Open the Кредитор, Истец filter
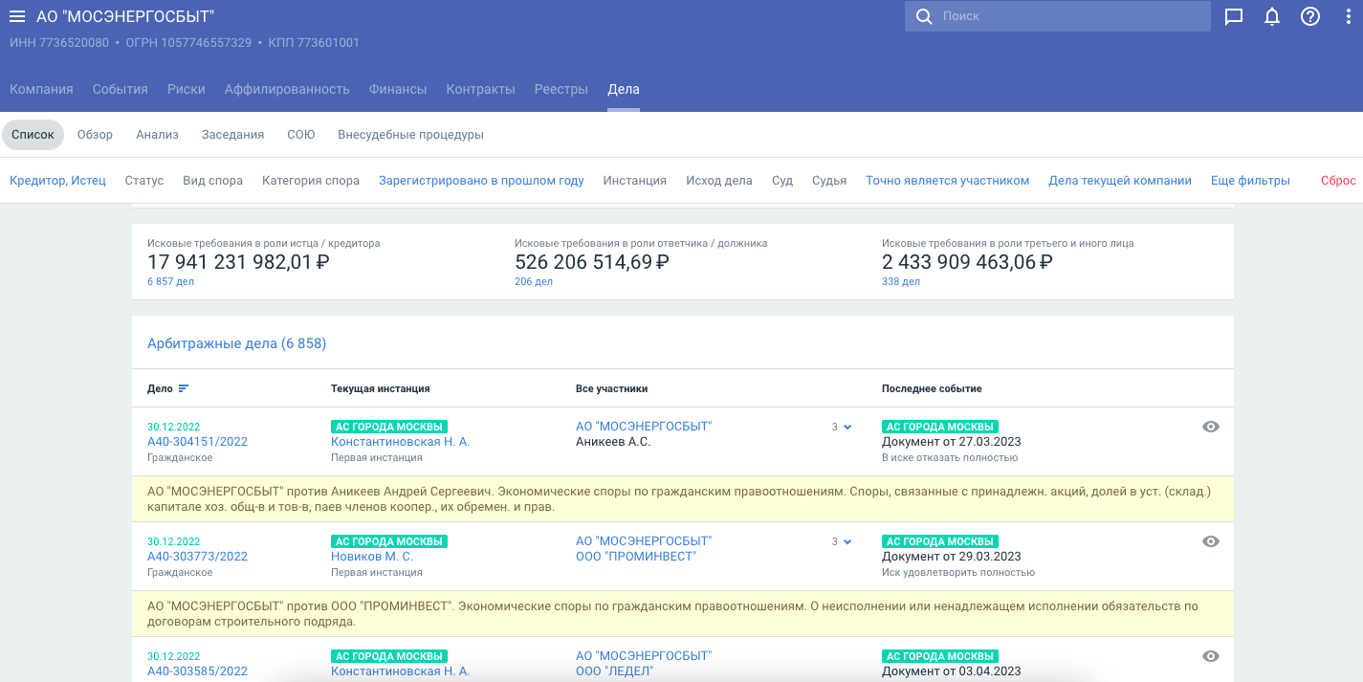Image resolution: width=1363 pixels, height=682 pixels. (x=57, y=180)
